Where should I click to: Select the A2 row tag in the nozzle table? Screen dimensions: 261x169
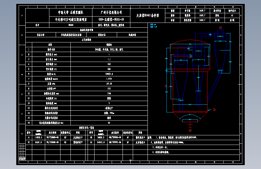point(91,142)
